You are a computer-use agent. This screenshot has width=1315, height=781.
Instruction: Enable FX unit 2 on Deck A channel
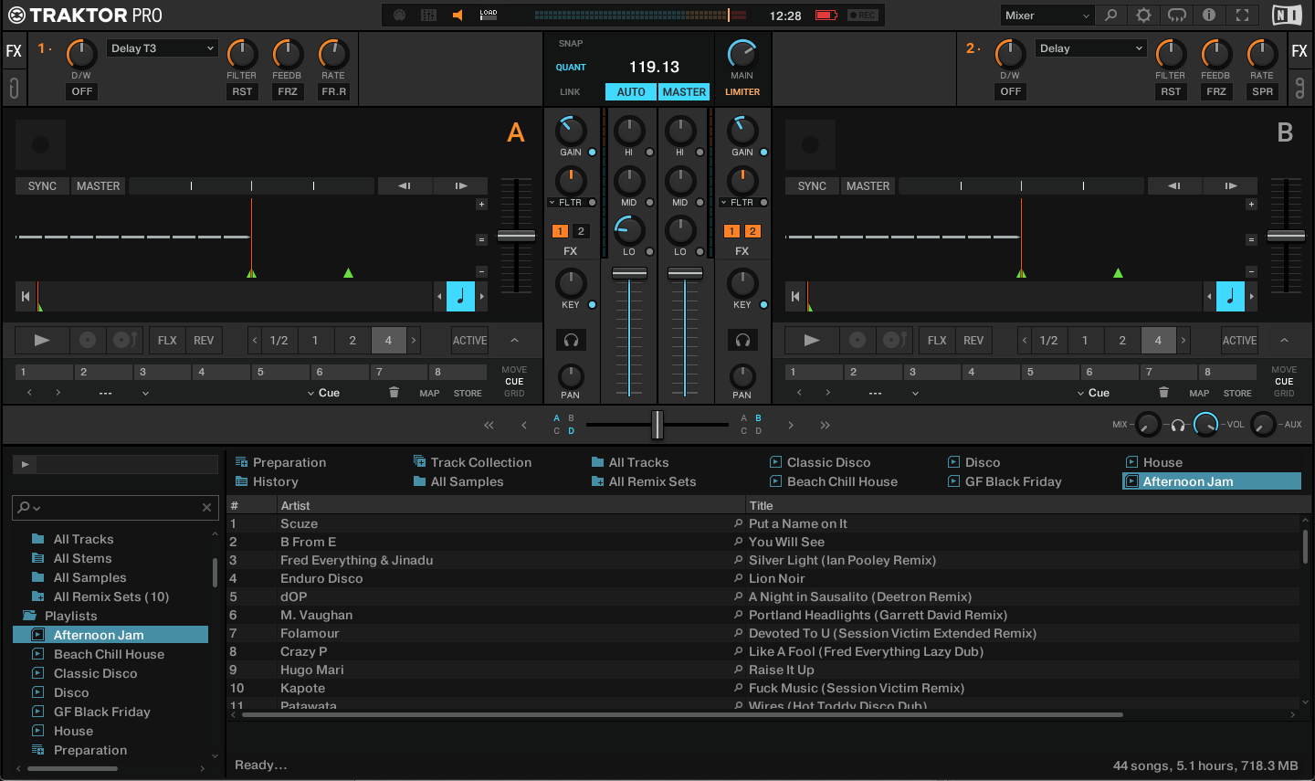click(580, 231)
